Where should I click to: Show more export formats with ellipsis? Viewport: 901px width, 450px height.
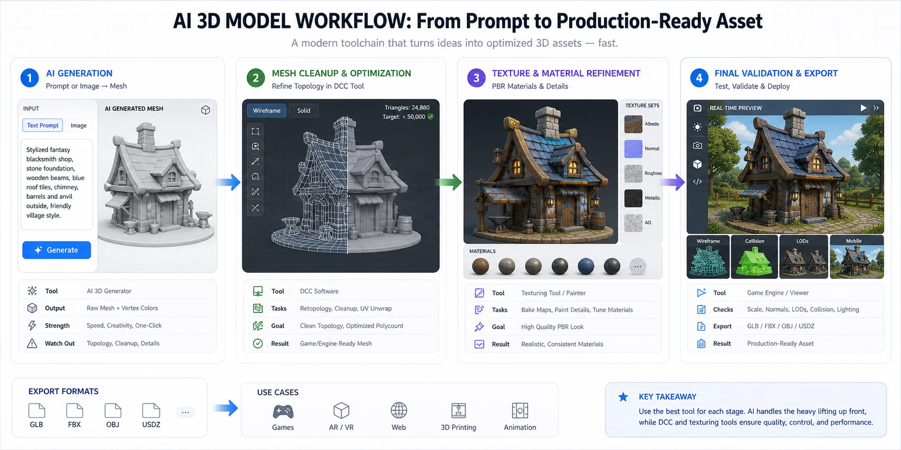point(185,412)
